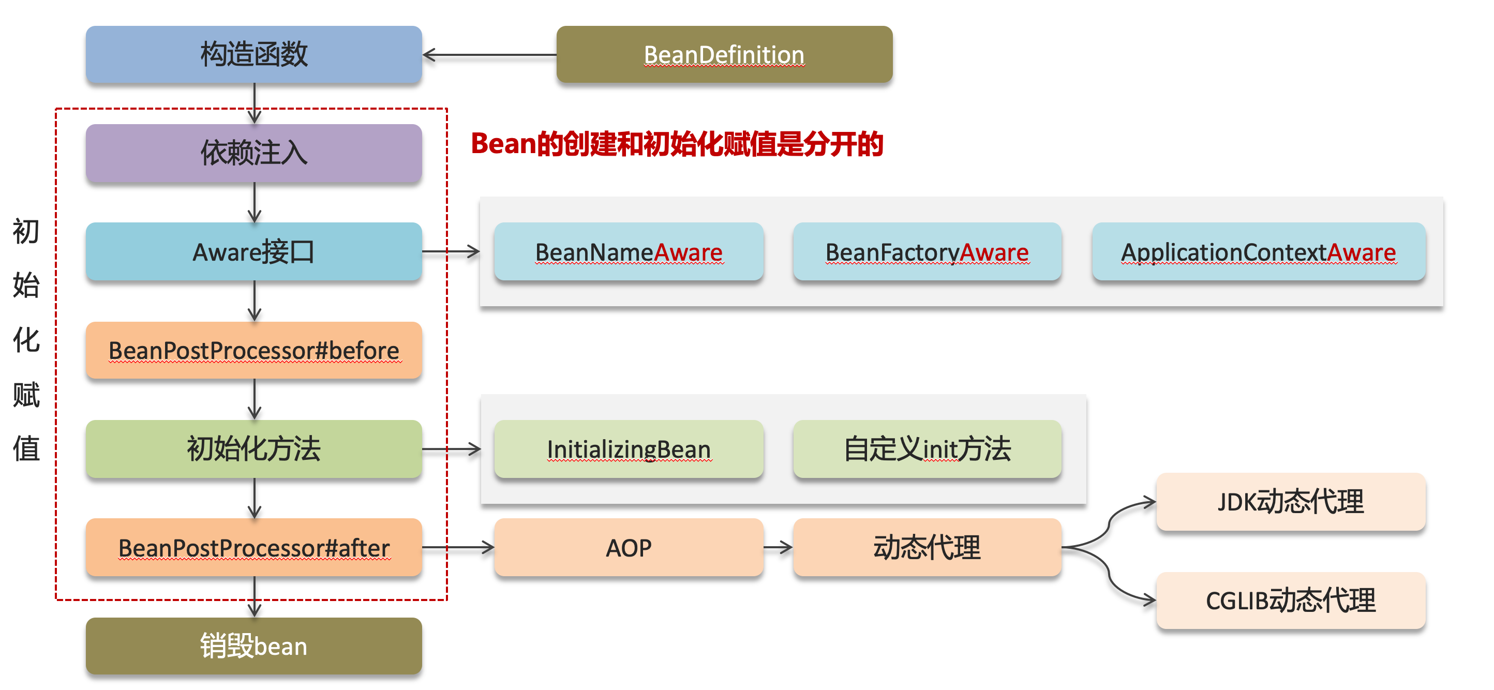Select the BeanFactoryAware box
Screen dimensions: 1494x690
coord(927,252)
